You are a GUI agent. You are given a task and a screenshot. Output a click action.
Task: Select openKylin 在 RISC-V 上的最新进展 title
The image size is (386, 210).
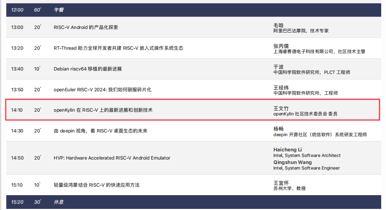[x=103, y=110]
